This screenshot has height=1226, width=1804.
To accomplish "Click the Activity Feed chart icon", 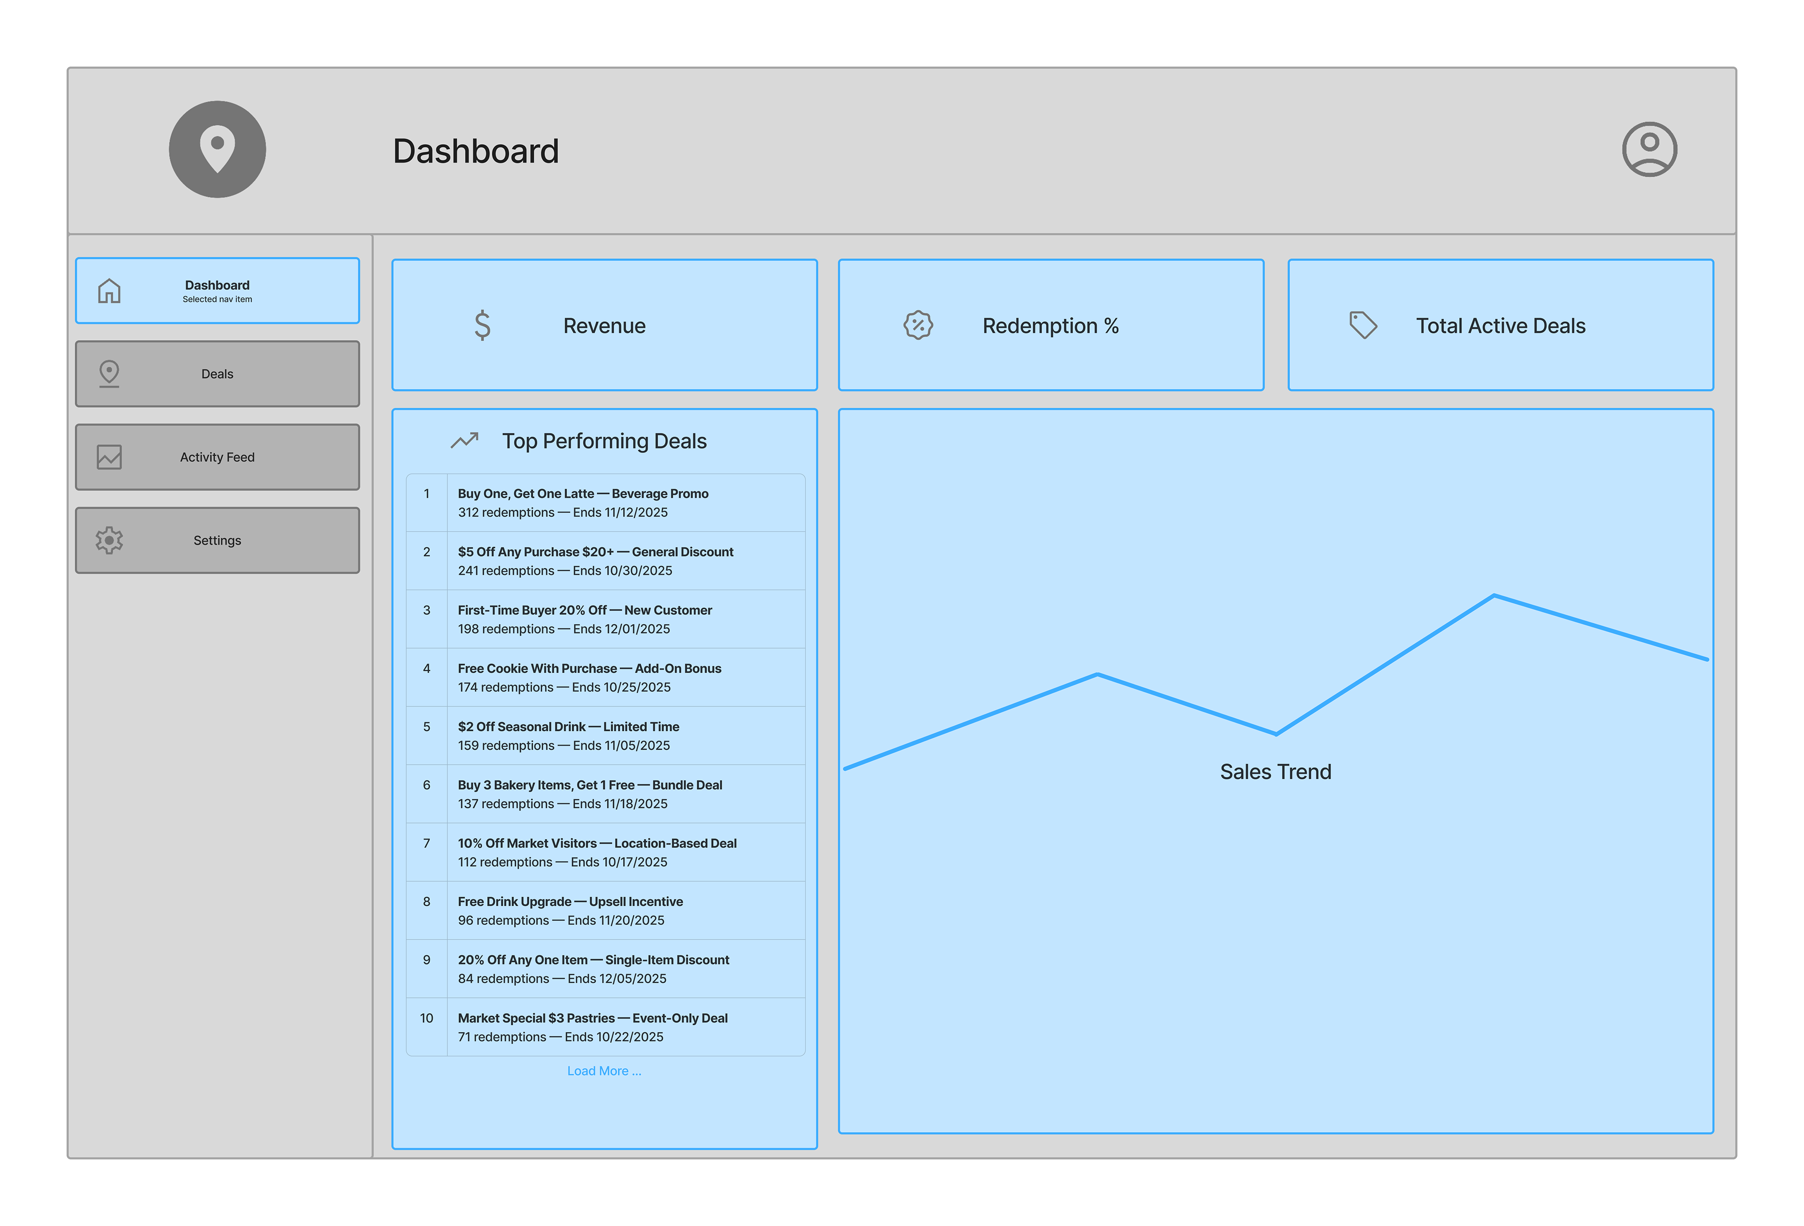I will (109, 457).
